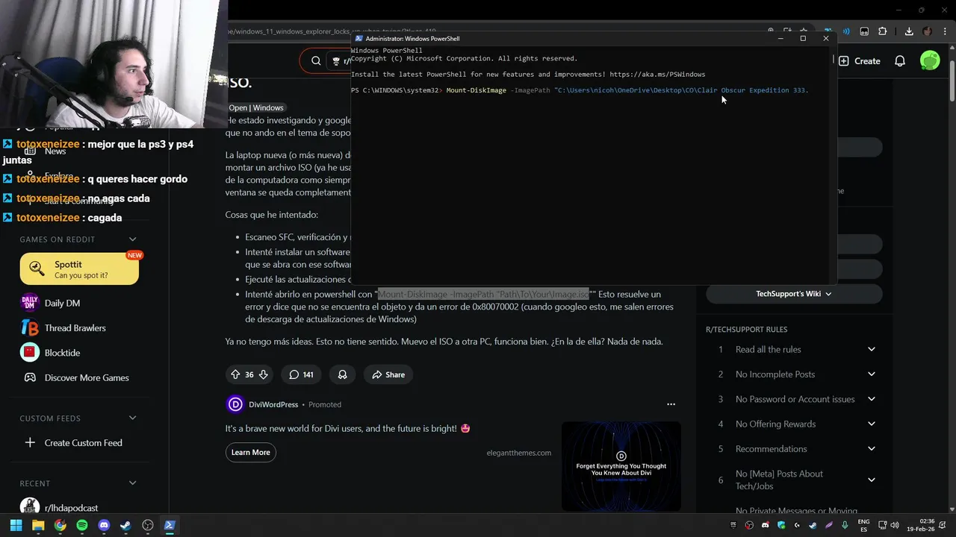Click Learn More on Divi ad

(250, 453)
